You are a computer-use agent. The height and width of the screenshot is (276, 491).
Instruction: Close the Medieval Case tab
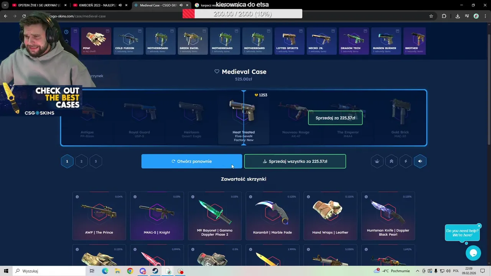pos(187,5)
